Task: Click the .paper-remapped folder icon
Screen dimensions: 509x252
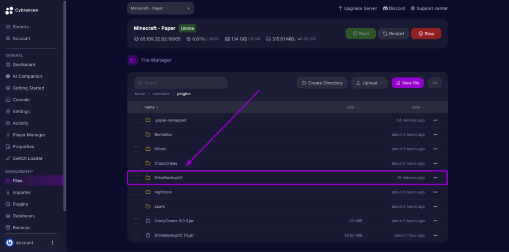Action: (148, 120)
